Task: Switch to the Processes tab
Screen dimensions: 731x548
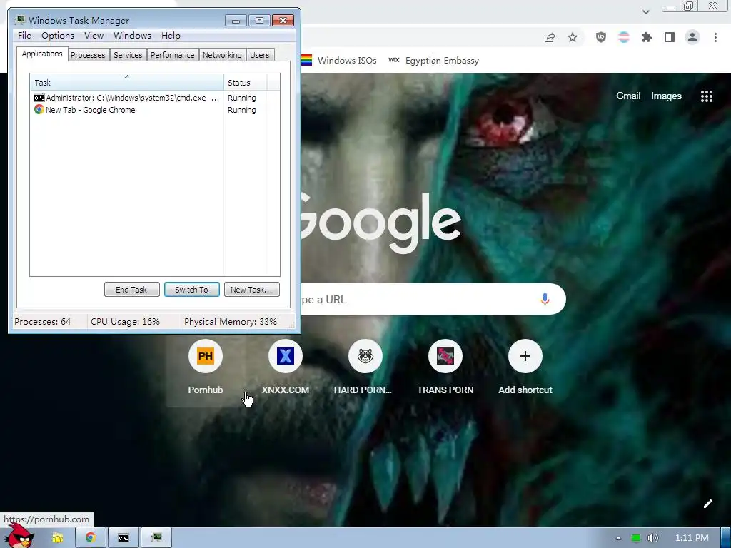Action: [x=88, y=55]
